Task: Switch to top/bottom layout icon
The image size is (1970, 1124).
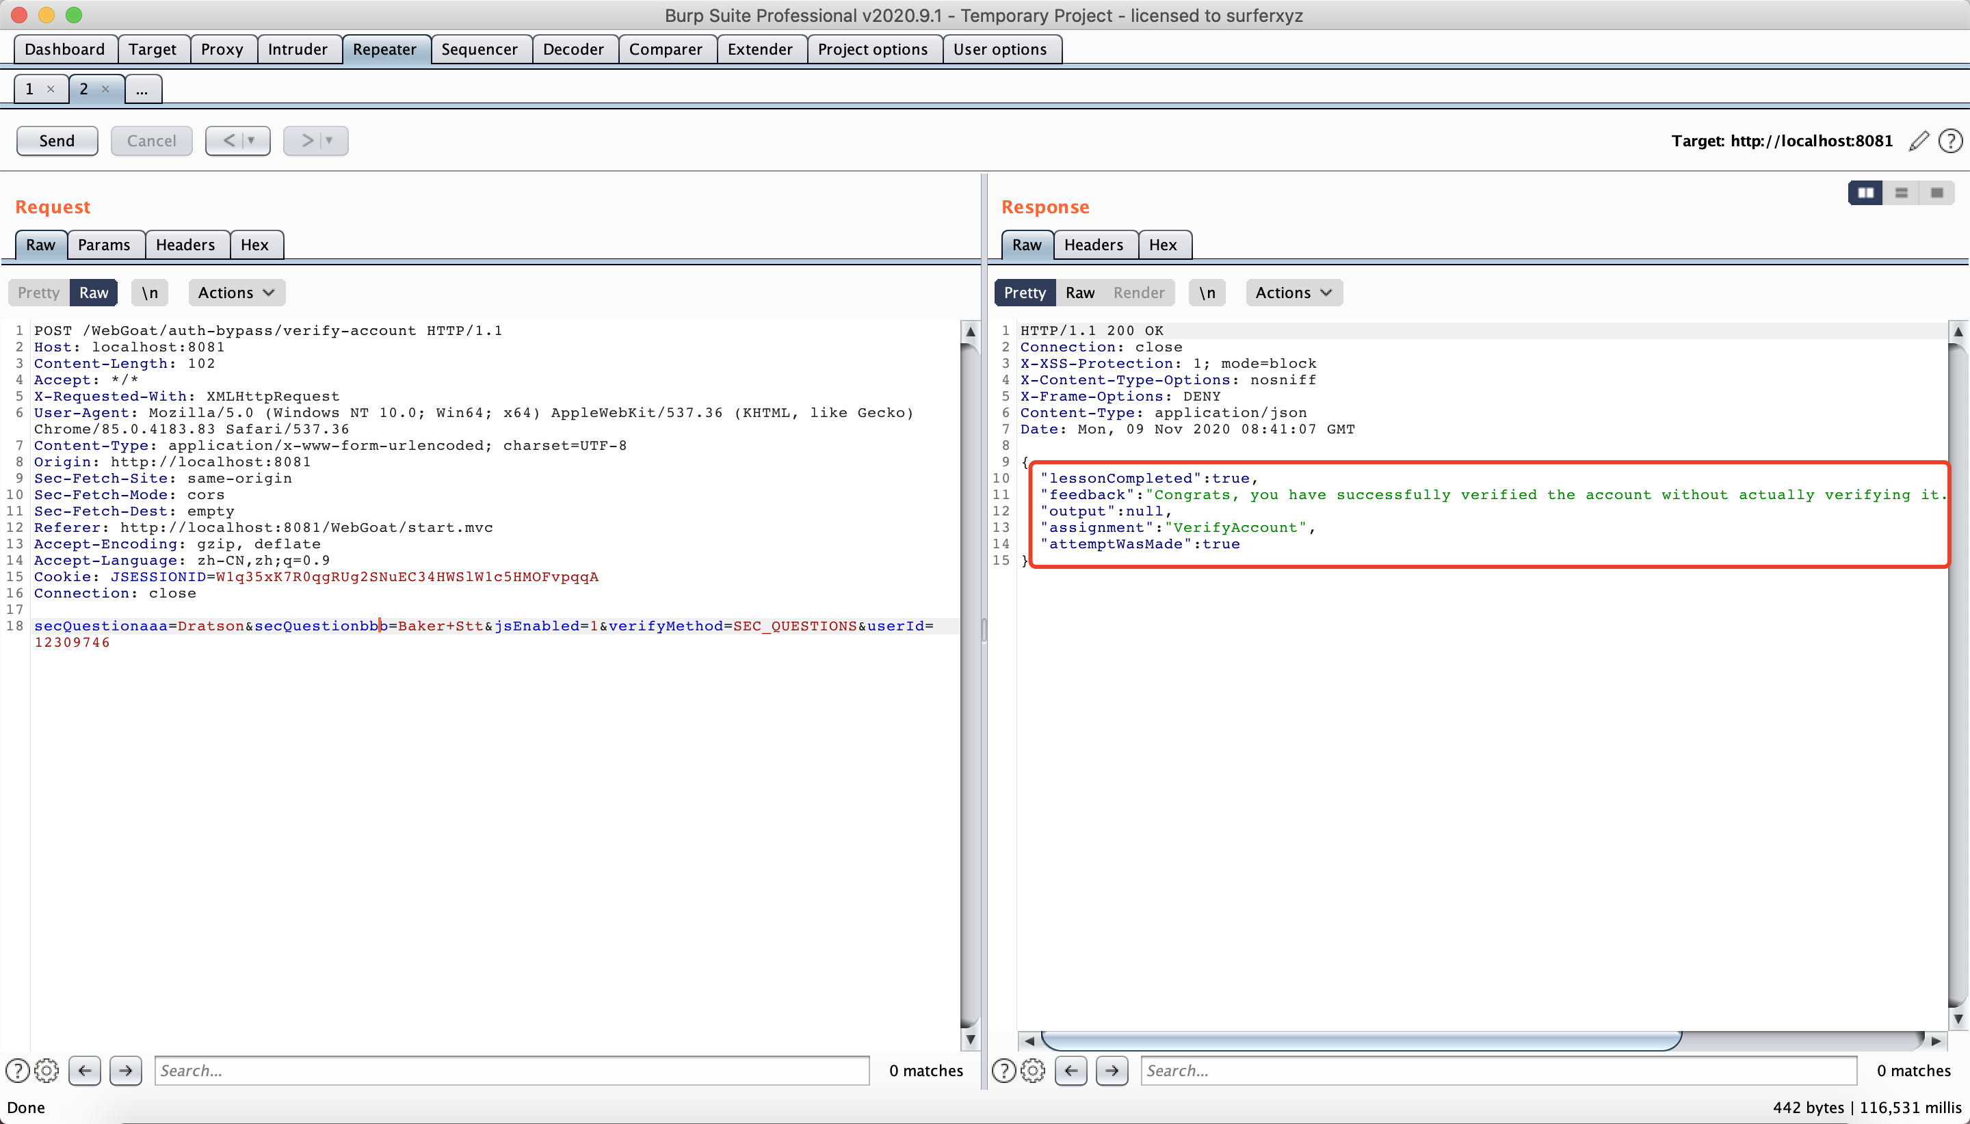Action: click(1902, 193)
